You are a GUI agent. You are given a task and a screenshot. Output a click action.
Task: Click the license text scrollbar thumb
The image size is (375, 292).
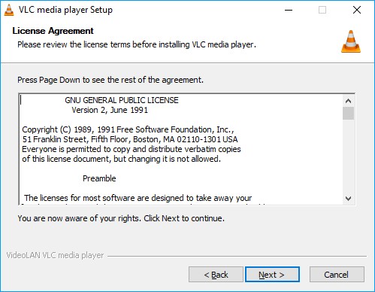point(348,114)
